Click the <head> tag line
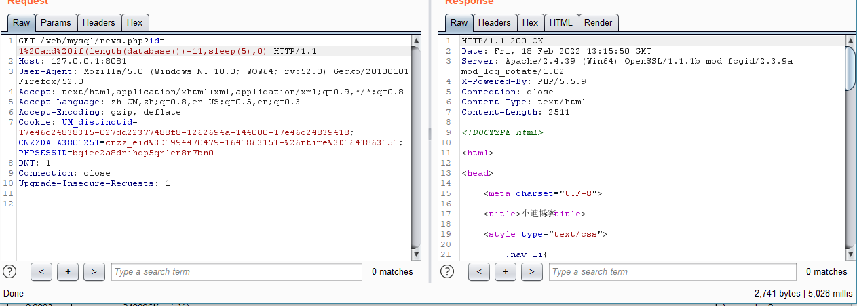The image size is (857, 306). [x=478, y=173]
